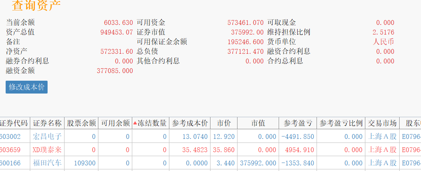The image size is (421, 171).
Task: Select stock code 600166 cell
Action: click(14, 163)
